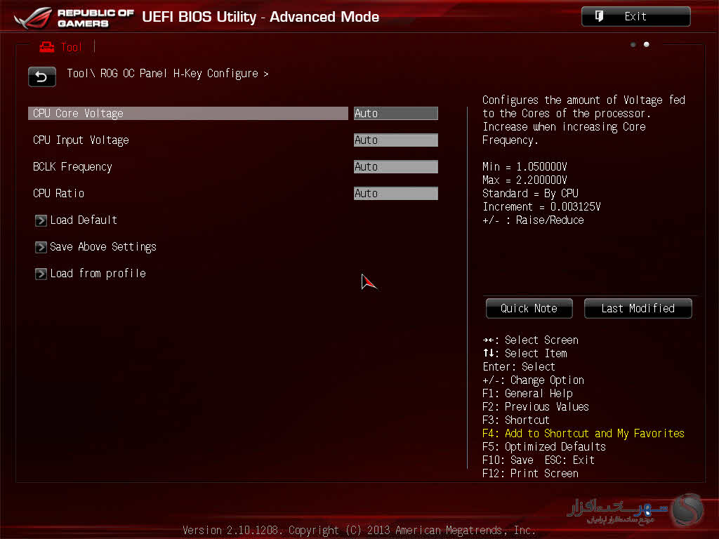Viewport: 719px width, 539px height.
Task: Click the second page indicator dot
Action: click(647, 45)
